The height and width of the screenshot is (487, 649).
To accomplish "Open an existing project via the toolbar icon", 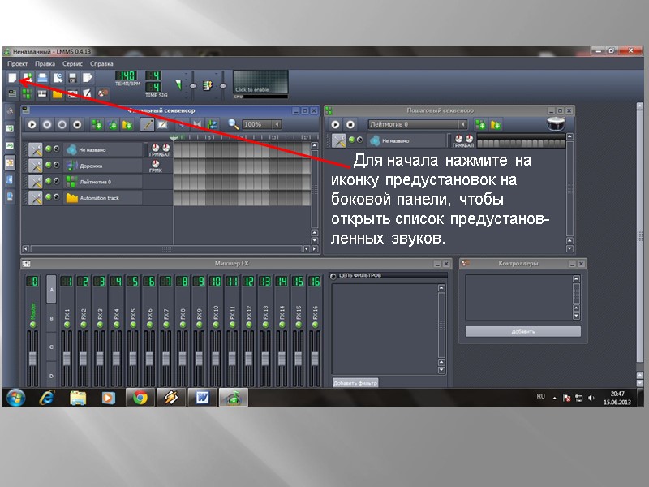I will click(43, 77).
